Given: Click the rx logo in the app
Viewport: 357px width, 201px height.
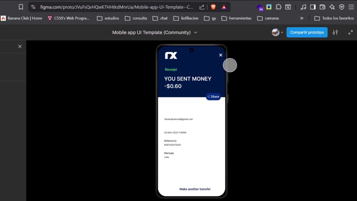Looking at the screenshot, I should pyautogui.click(x=171, y=55).
